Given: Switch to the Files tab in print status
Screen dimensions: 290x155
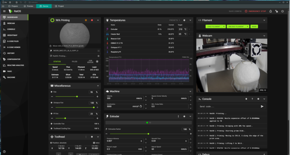Looking at the screenshot, I should tap(75, 62).
